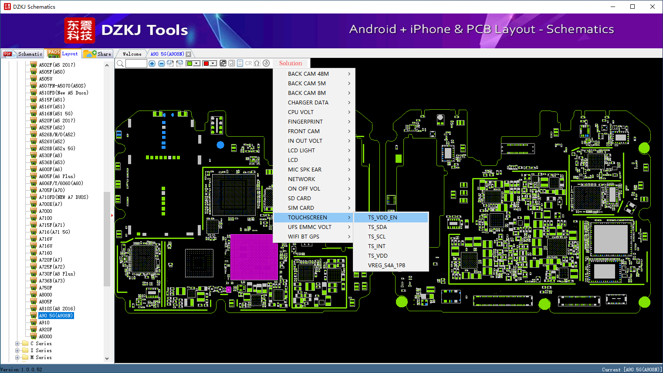Click the zoom out minus icon
Screen dimensions: 663x373
point(161,64)
